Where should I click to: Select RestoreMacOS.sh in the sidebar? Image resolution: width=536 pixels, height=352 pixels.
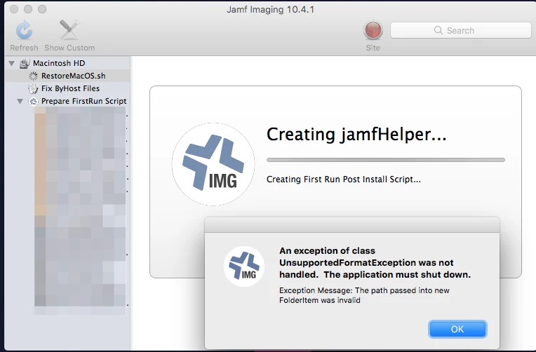[x=67, y=76]
